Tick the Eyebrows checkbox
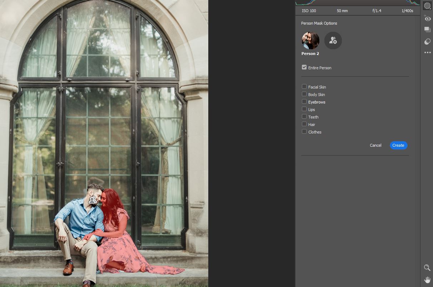Screen dimensions: 433x287 click(304, 101)
